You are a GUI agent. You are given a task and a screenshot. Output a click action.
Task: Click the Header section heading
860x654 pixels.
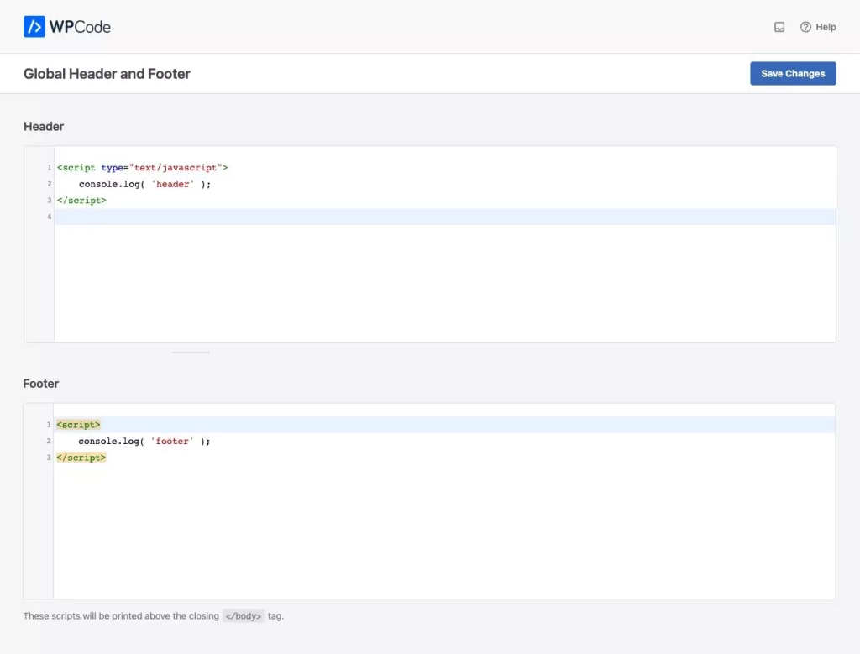point(44,127)
